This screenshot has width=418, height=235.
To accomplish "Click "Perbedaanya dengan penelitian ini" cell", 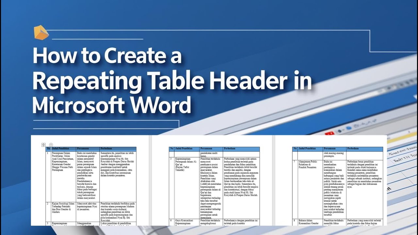I will click(241, 222).
